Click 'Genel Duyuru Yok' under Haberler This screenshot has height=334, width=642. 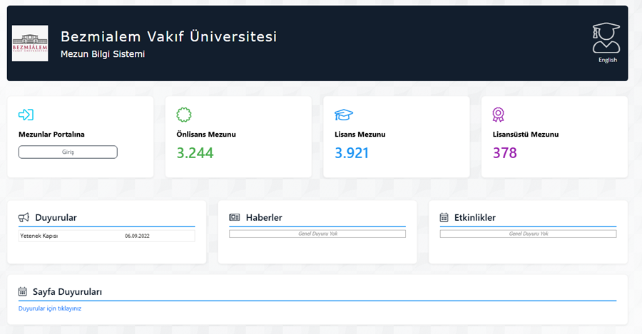tap(317, 234)
